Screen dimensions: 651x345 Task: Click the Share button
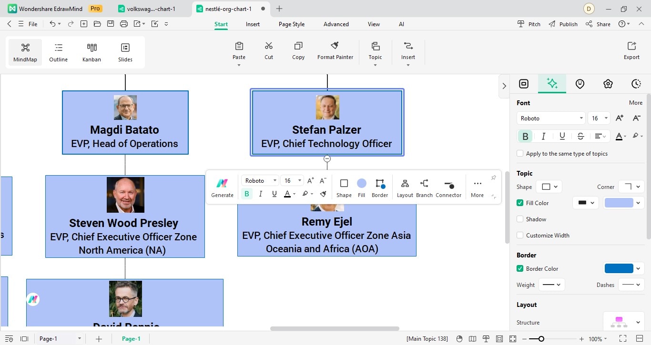point(598,24)
